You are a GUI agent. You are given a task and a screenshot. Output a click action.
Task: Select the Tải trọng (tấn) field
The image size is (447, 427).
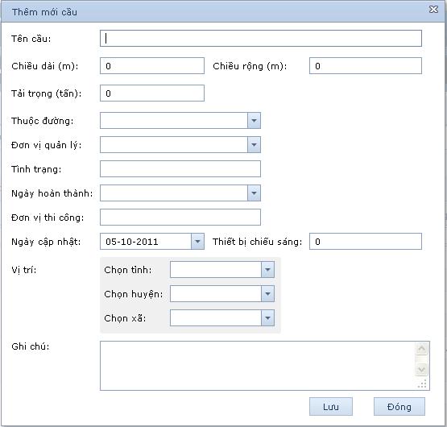coord(152,93)
